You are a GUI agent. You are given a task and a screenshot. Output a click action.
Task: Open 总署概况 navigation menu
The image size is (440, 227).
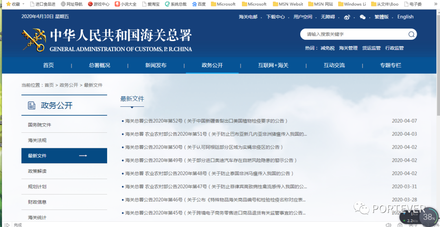[100, 65]
